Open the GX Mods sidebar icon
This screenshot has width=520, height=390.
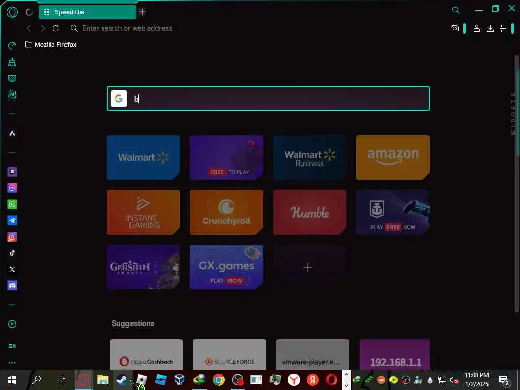point(12,94)
